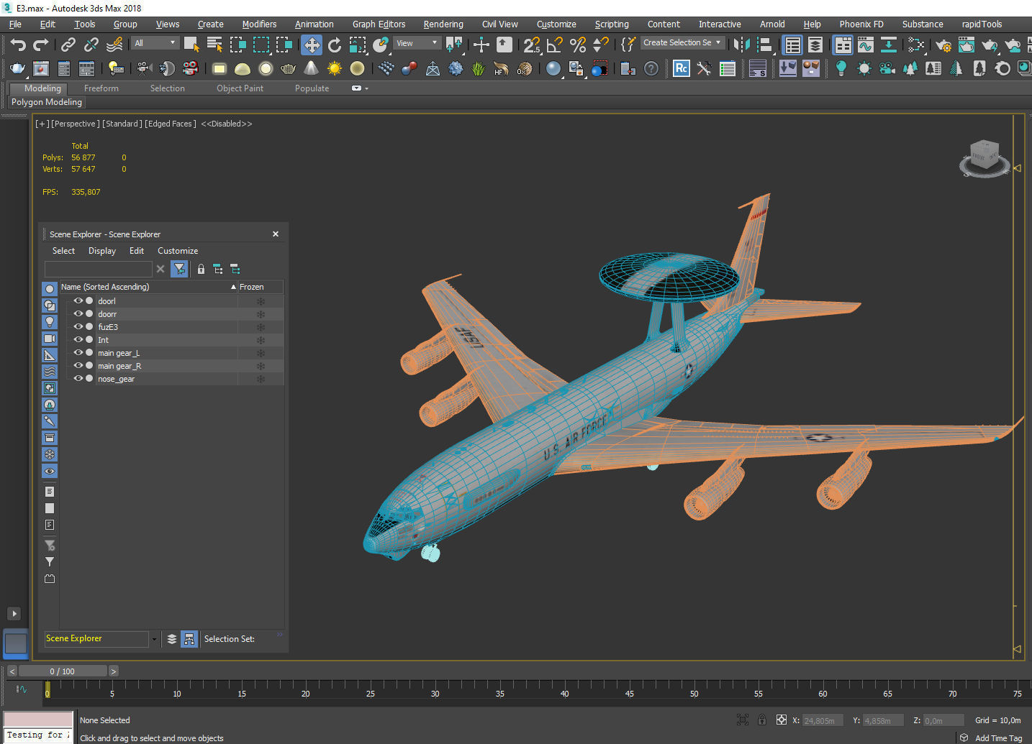This screenshot has height=744, width=1032.
Task: Open Scene Explorer Display menu
Action: click(x=102, y=251)
